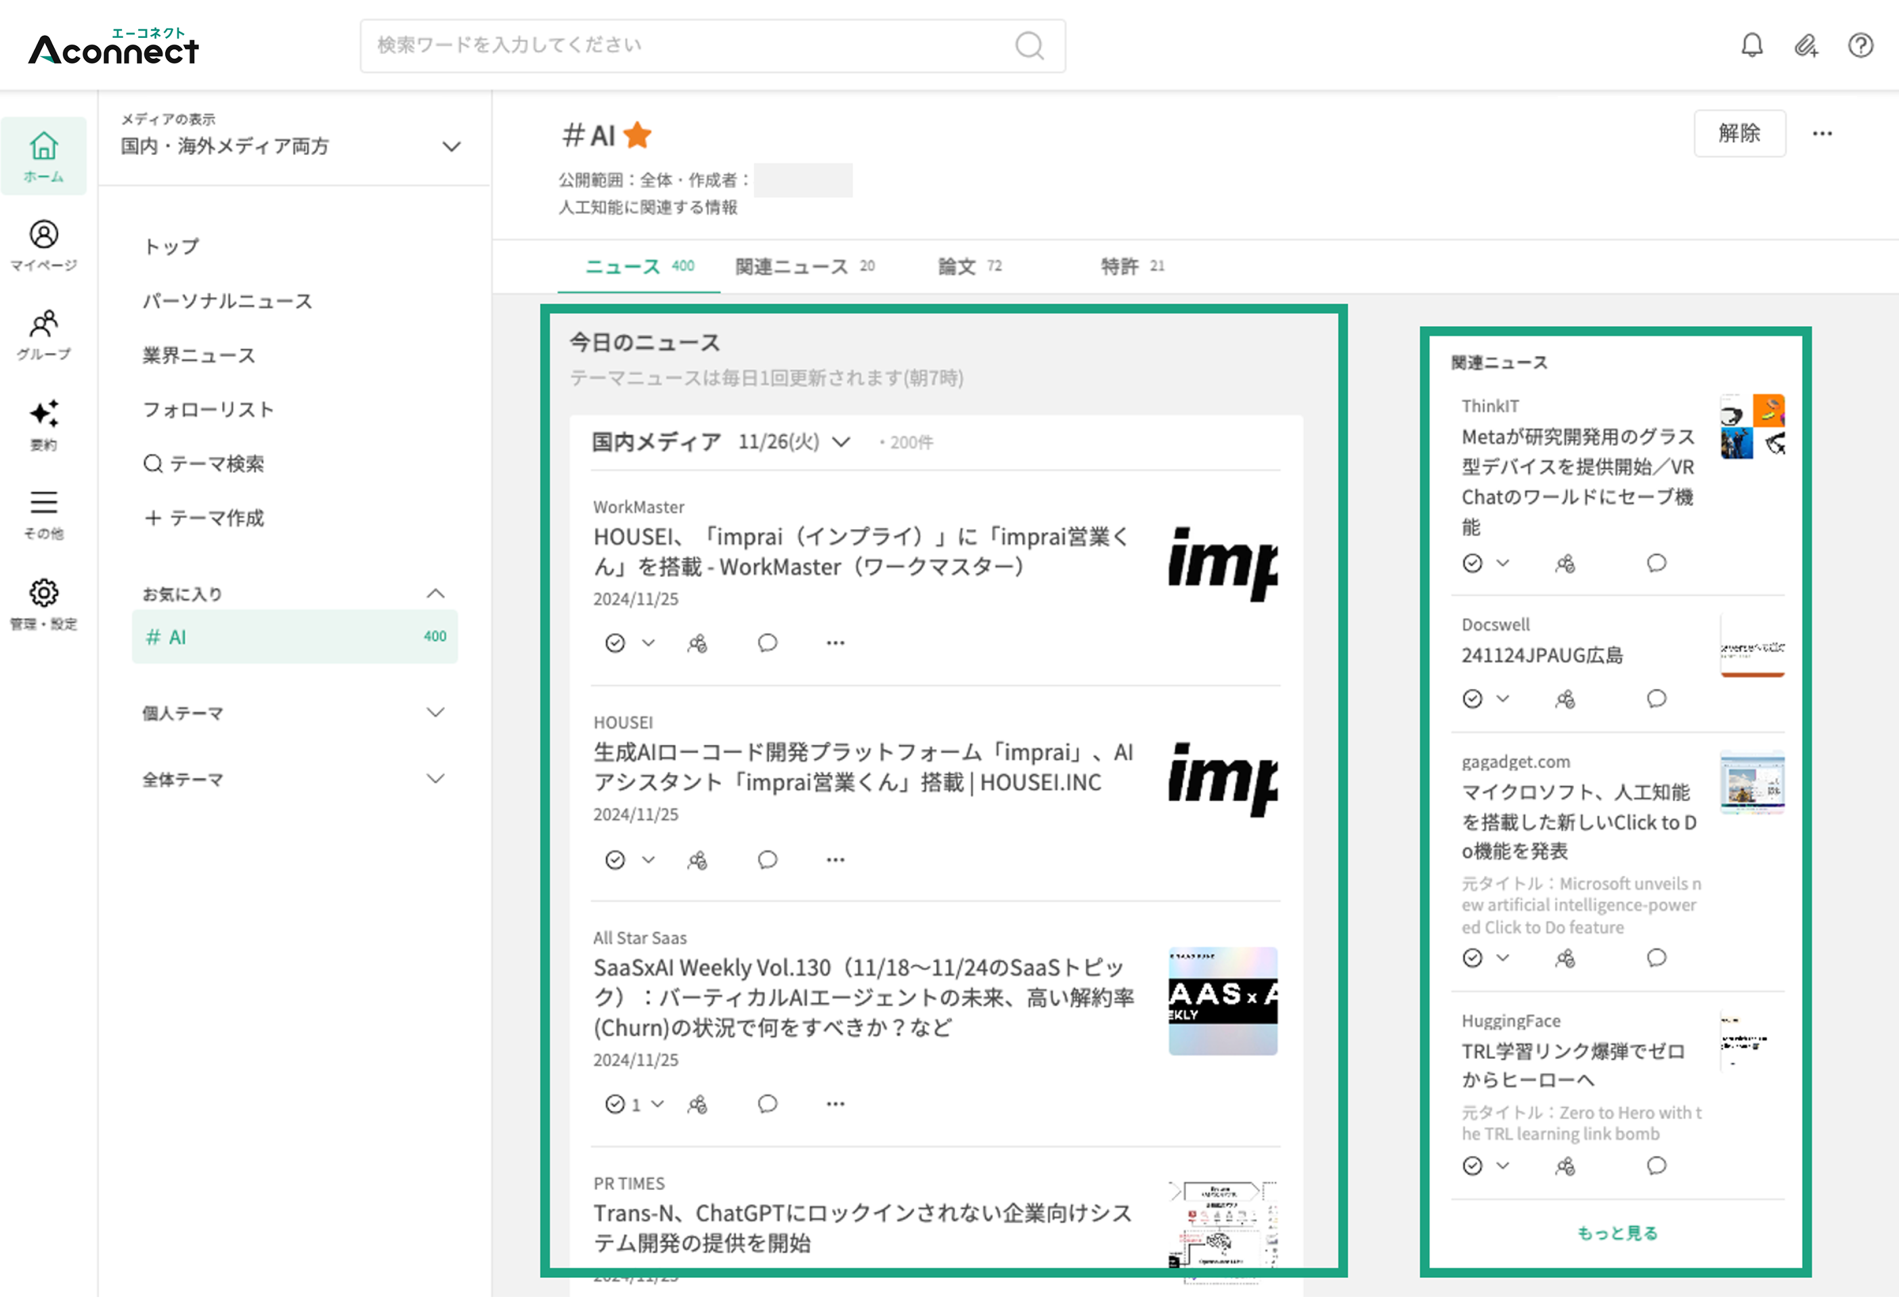Open the notifications bell icon
The width and height of the screenshot is (1899, 1299).
[x=1752, y=45]
